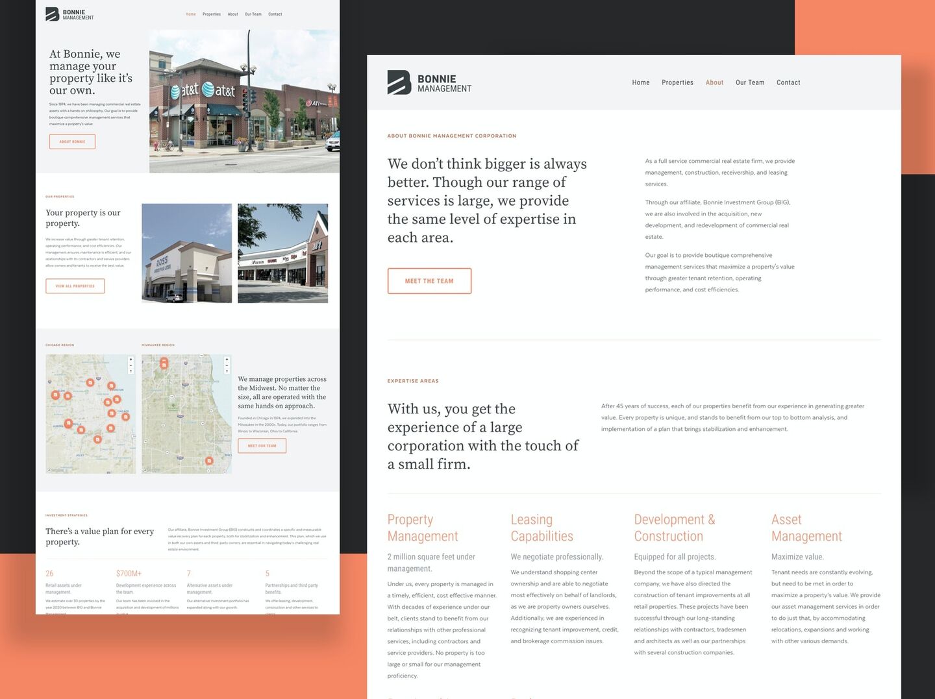This screenshot has width=935, height=699.
Task: Click the Bonnie Management logo on the homepage mockup
Action: click(69, 14)
